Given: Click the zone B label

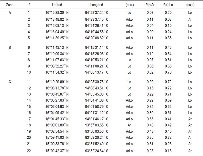Looking at the screenshot, I should 10,48.
